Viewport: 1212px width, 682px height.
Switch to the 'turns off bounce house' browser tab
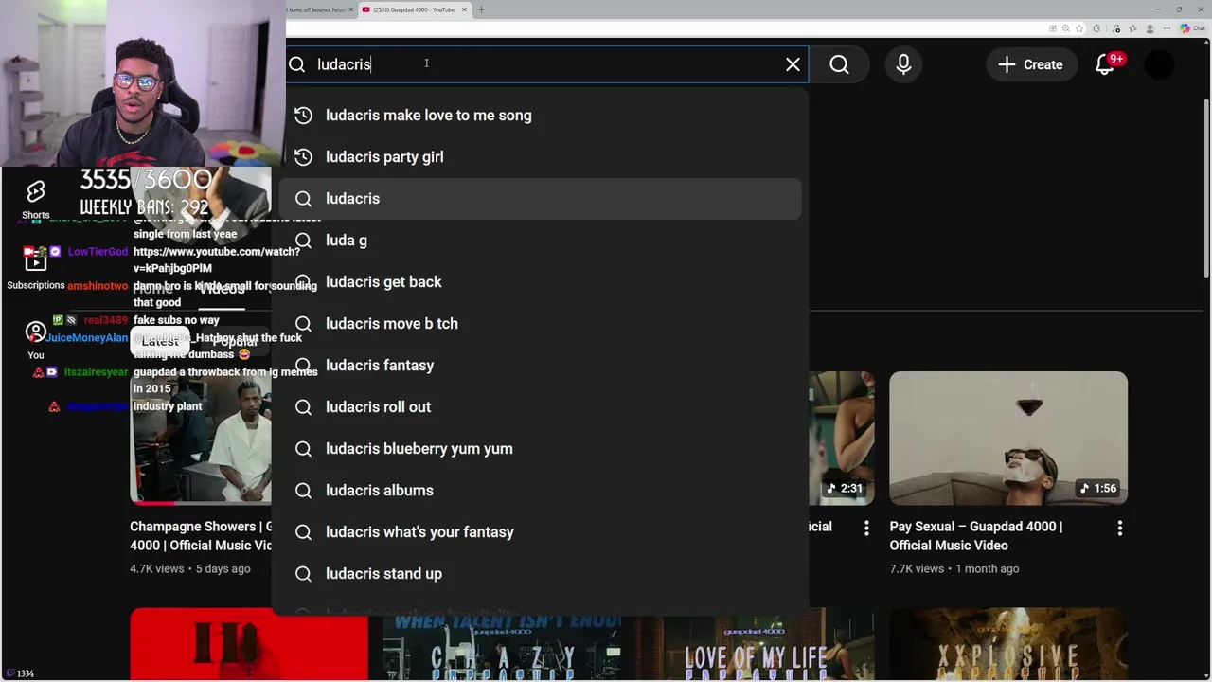322,9
